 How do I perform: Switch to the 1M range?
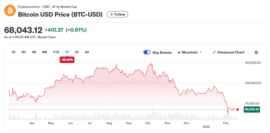coord(34,52)
